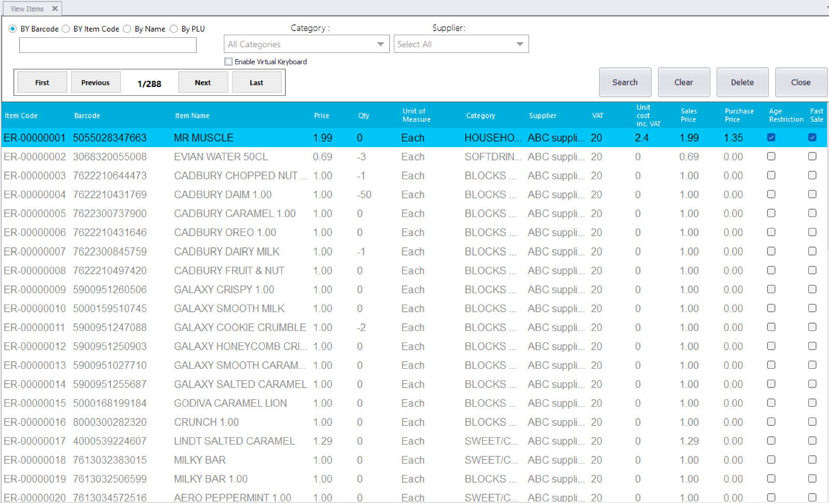This screenshot has height=503, width=829.
Task: Check Fast Sale for EVIAN WATER 50CL
Action: click(812, 156)
